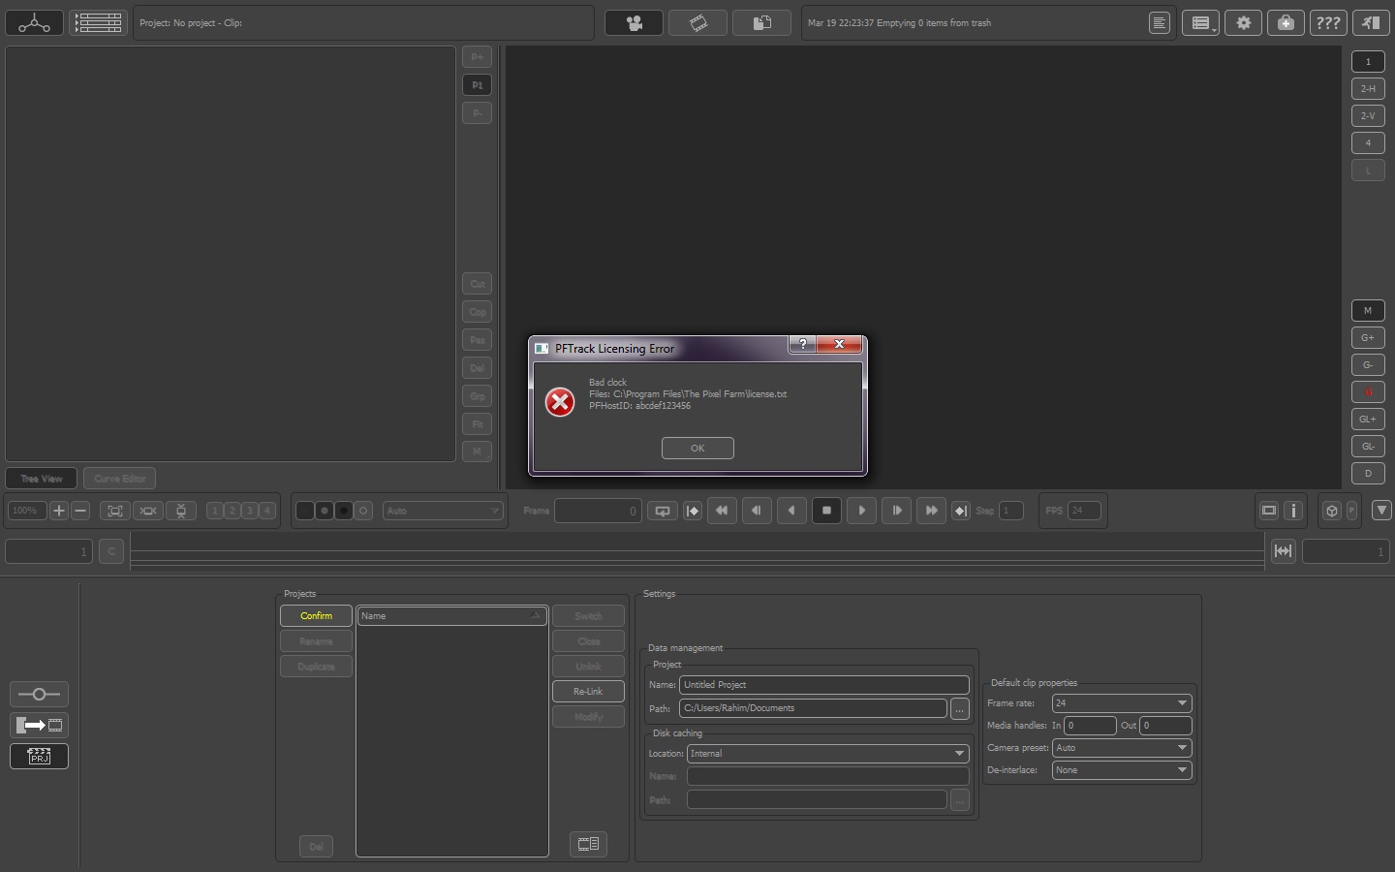Switch to 2-V split viewport layout

coord(1368,115)
